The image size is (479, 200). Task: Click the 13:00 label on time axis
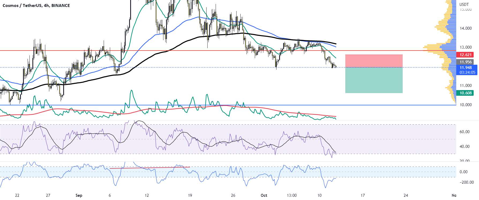[x=292, y=195]
